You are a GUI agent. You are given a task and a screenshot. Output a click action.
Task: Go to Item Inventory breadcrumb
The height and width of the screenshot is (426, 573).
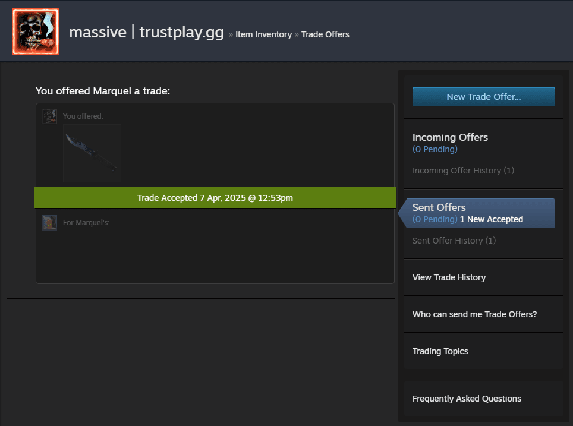click(x=263, y=34)
